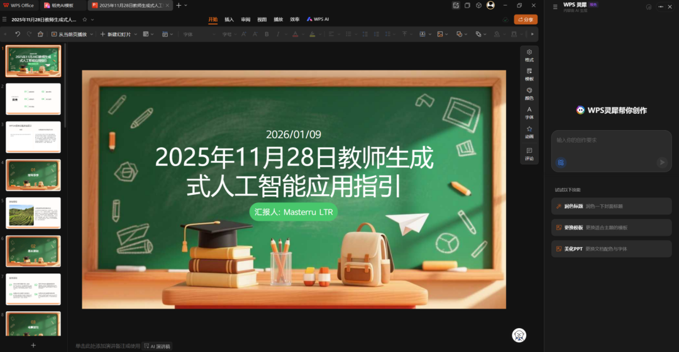Open the 字体 side panel
Viewport: 679px width, 352px height.
(x=529, y=113)
